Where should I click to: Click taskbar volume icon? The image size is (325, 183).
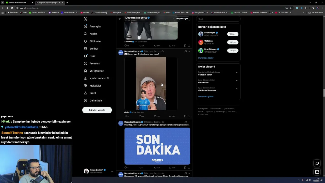click(x=310, y=180)
